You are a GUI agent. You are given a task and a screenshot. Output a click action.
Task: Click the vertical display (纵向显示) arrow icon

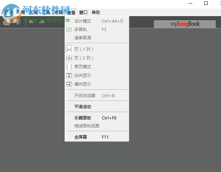point(69,76)
